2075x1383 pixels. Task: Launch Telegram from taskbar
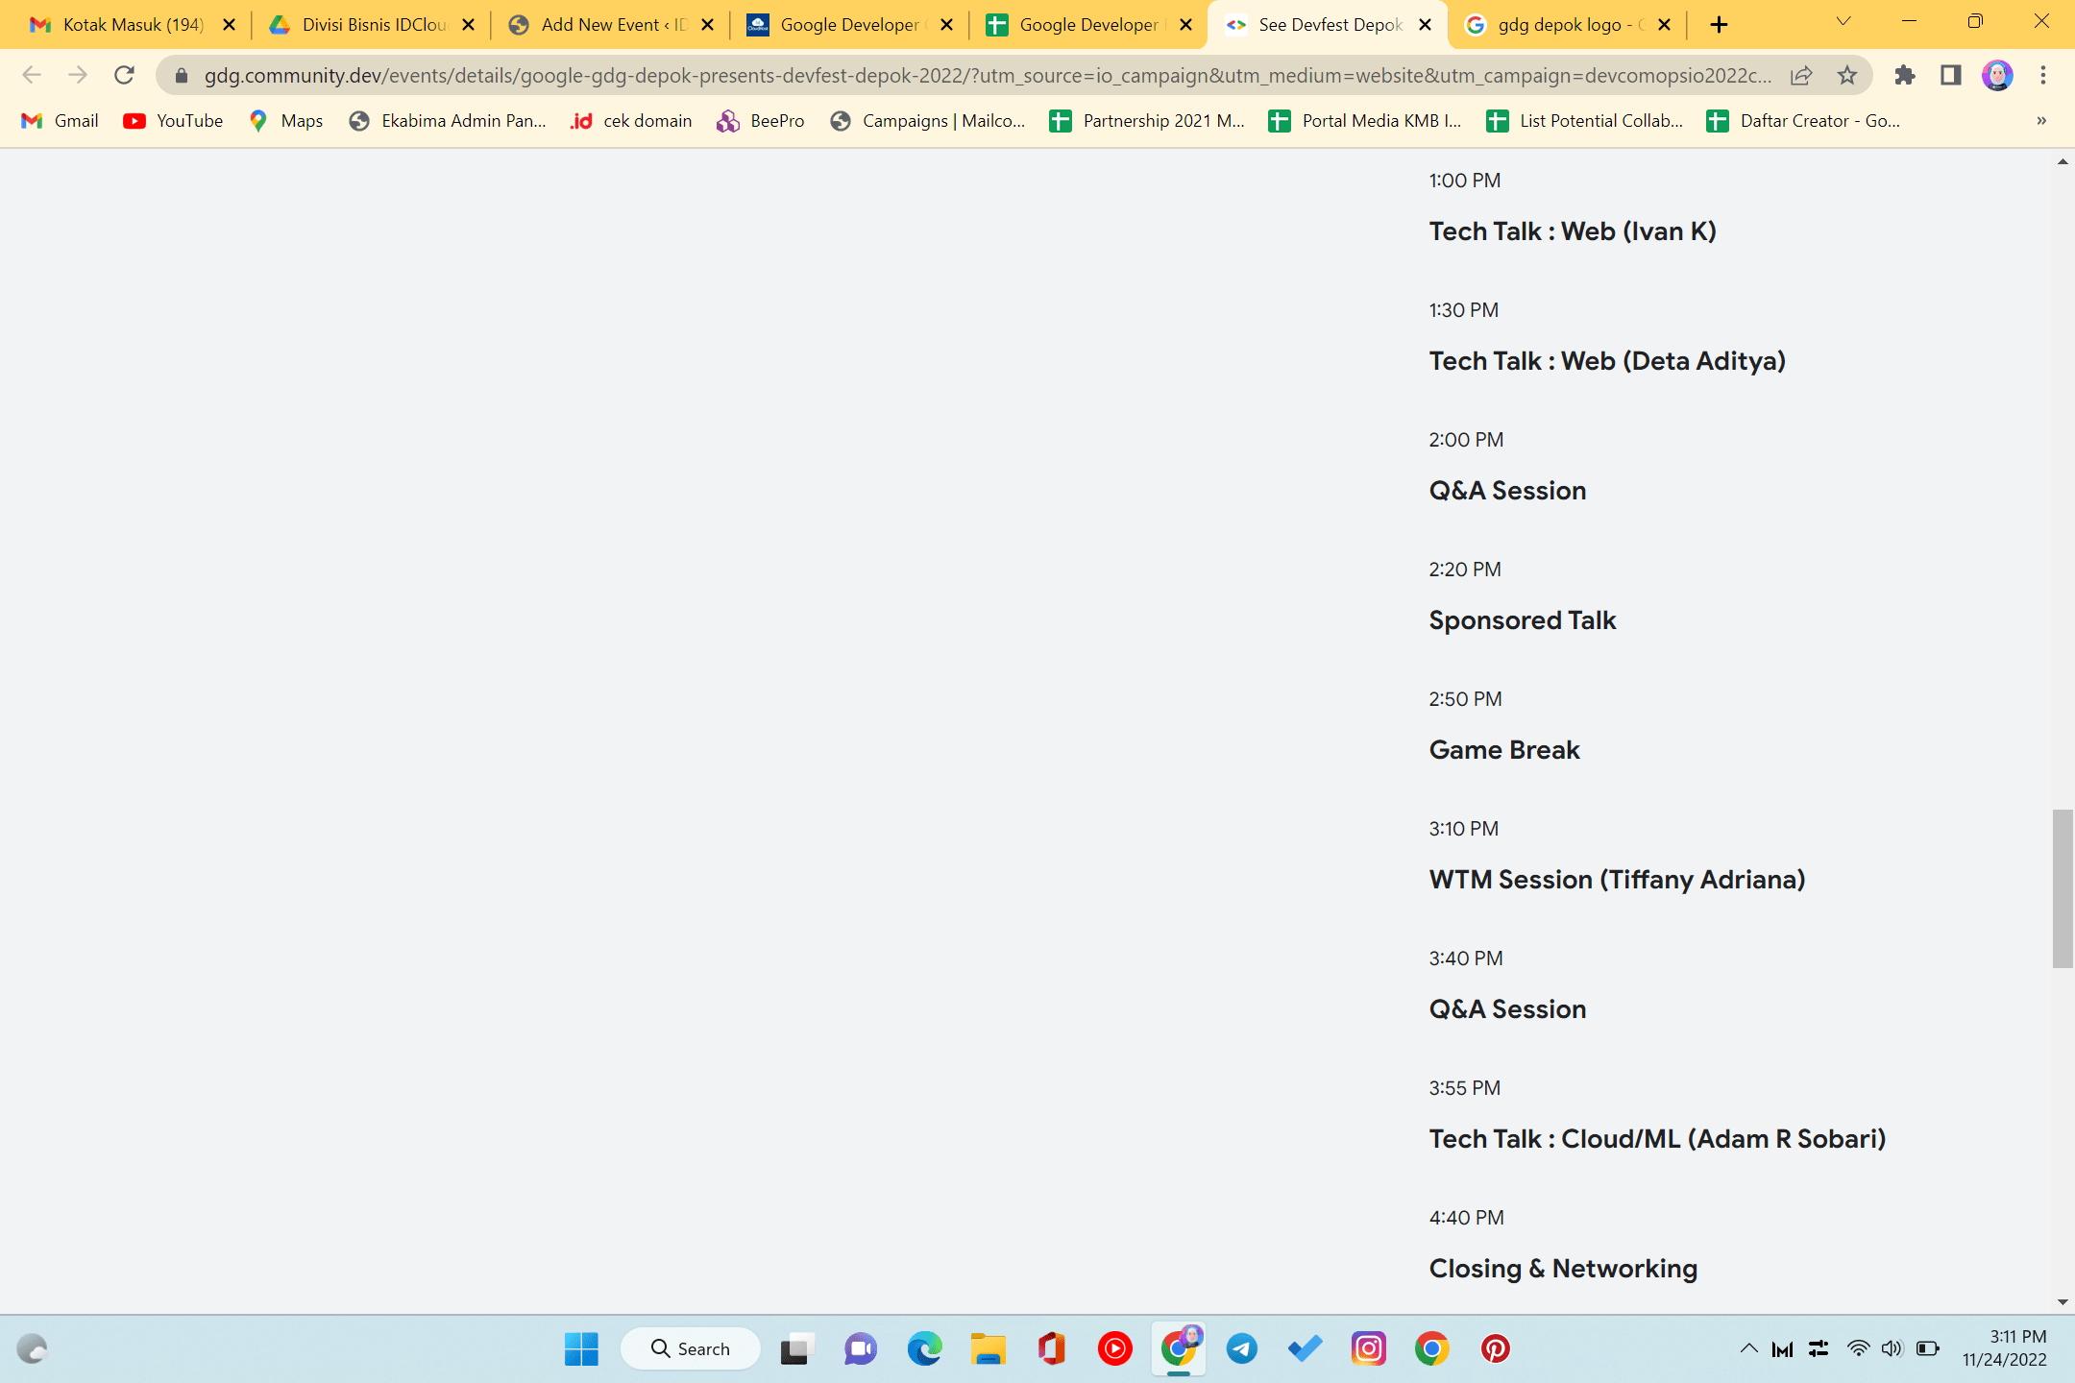pos(1242,1348)
